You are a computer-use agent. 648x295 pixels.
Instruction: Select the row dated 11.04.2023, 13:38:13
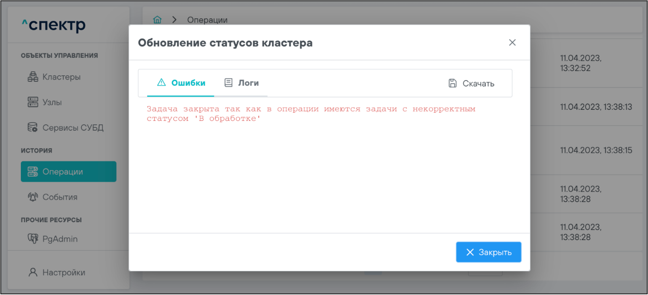coord(596,107)
